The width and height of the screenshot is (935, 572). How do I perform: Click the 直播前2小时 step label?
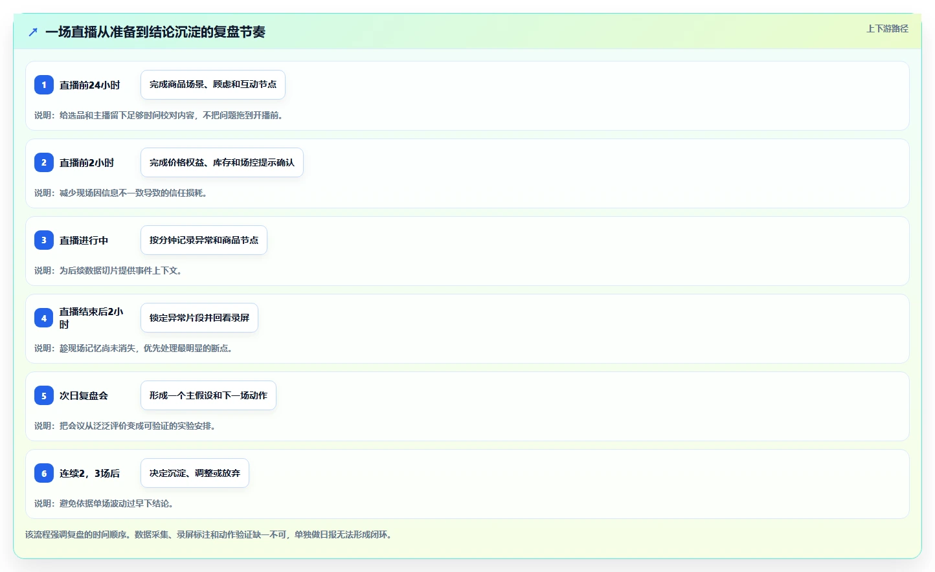click(87, 162)
